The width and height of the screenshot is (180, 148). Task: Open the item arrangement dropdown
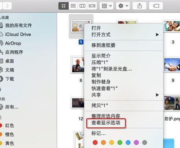(x=107, y=6)
